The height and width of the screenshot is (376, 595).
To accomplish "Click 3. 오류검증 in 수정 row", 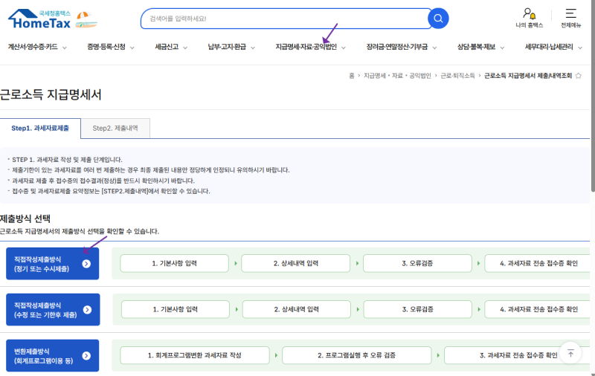I will 418,309.
